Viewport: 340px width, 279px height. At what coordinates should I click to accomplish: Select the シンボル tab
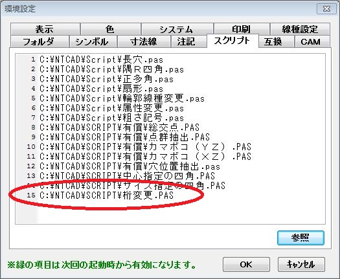(93, 41)
